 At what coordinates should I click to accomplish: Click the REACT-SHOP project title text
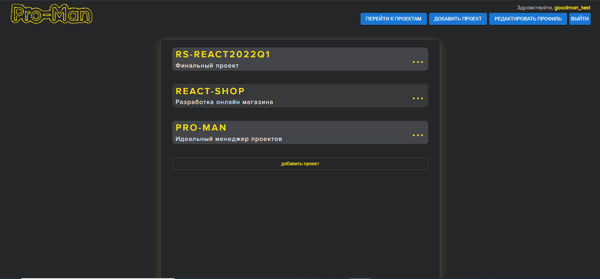click(210, 91)
